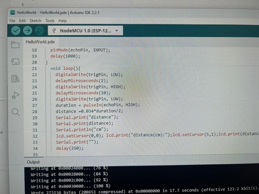The image size is (259, 194).
Task: Click the Serial.print(""); line
Action: click(77, 142)
